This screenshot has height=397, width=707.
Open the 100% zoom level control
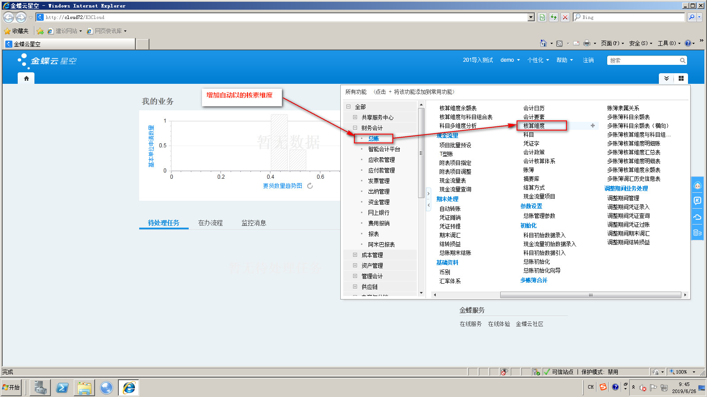[x=683, y=372]
